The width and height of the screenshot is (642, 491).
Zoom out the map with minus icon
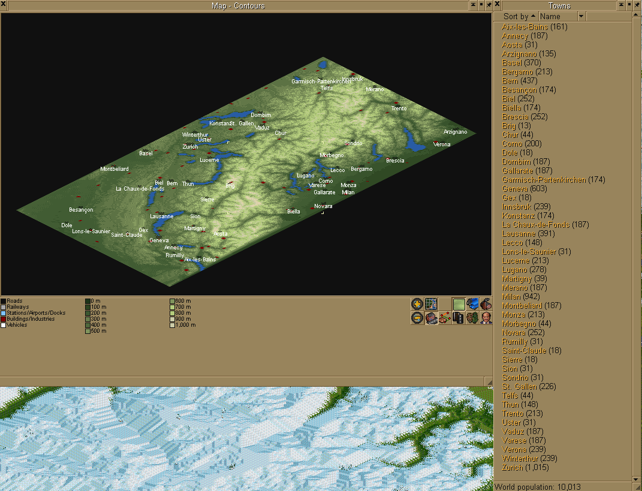click(x=417, y=318)
